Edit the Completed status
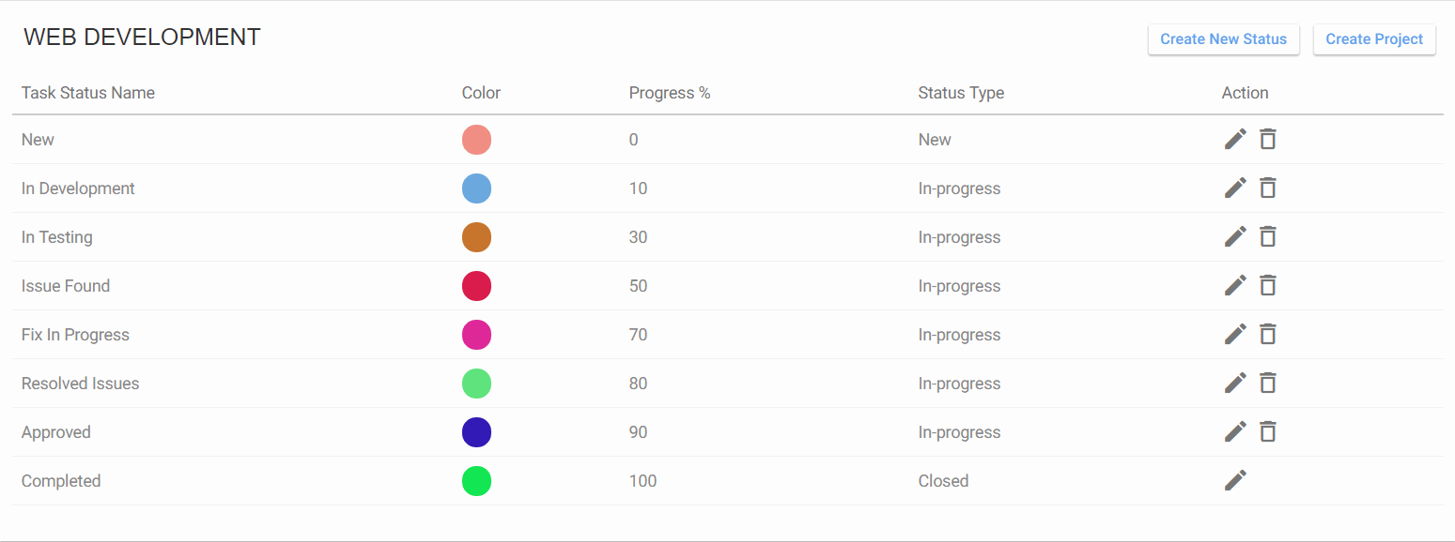The image size is (1455, 542). coord(1235,480)
